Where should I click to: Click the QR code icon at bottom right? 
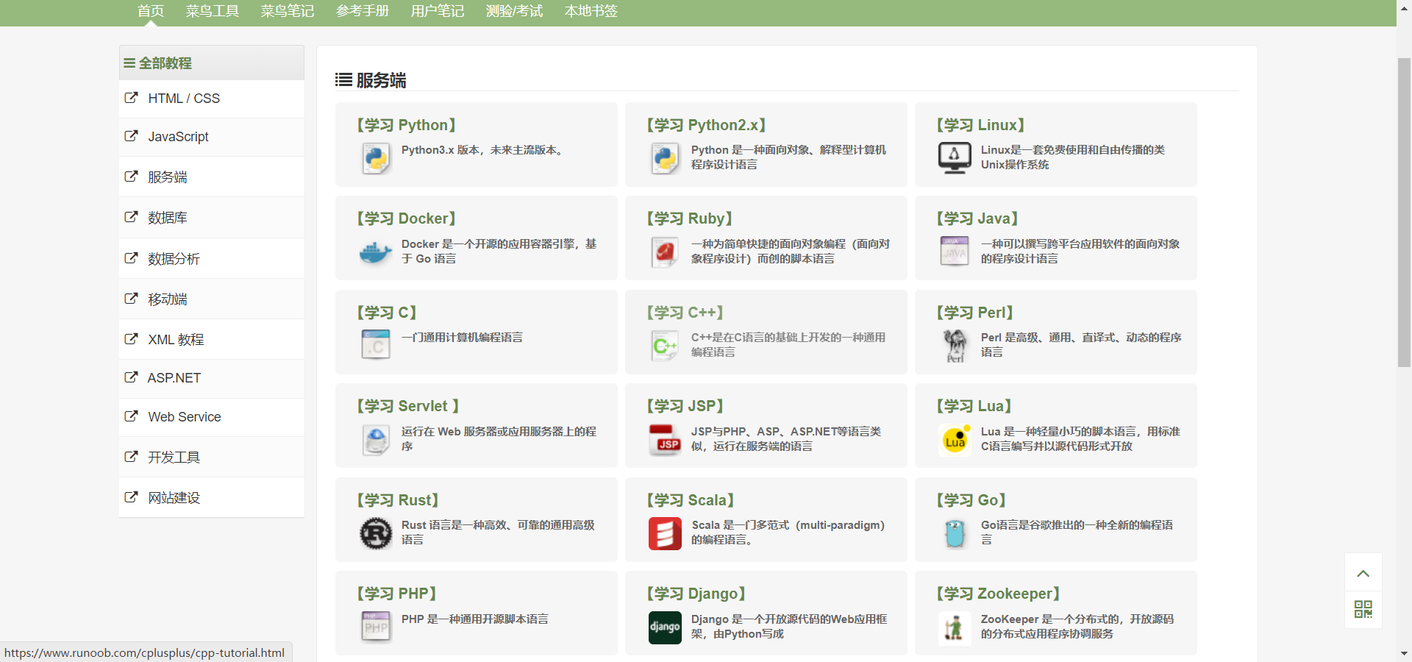[x=1363, y=610]
